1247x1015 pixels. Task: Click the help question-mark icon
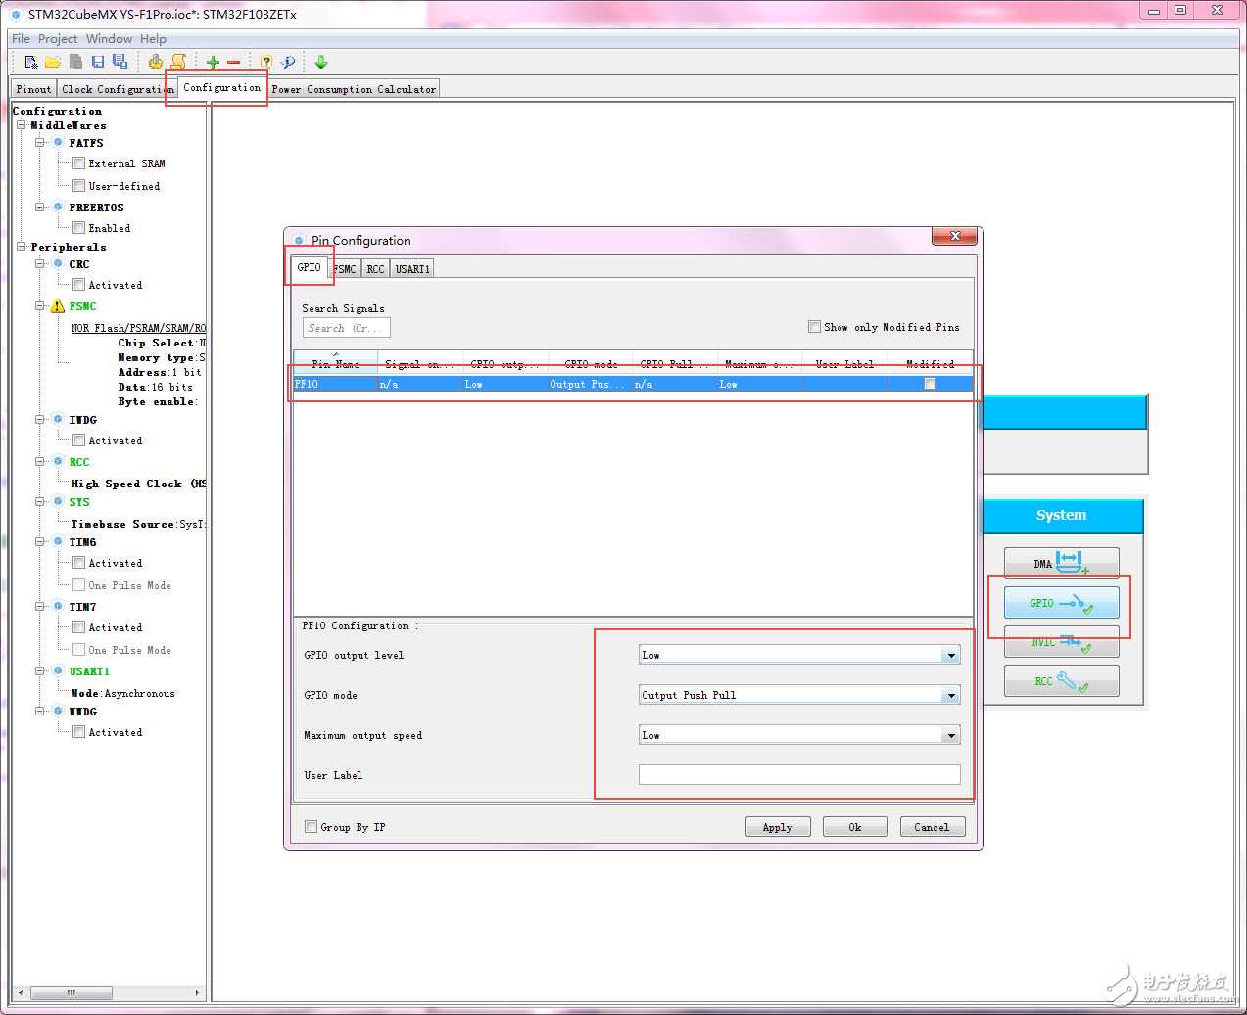266,62
